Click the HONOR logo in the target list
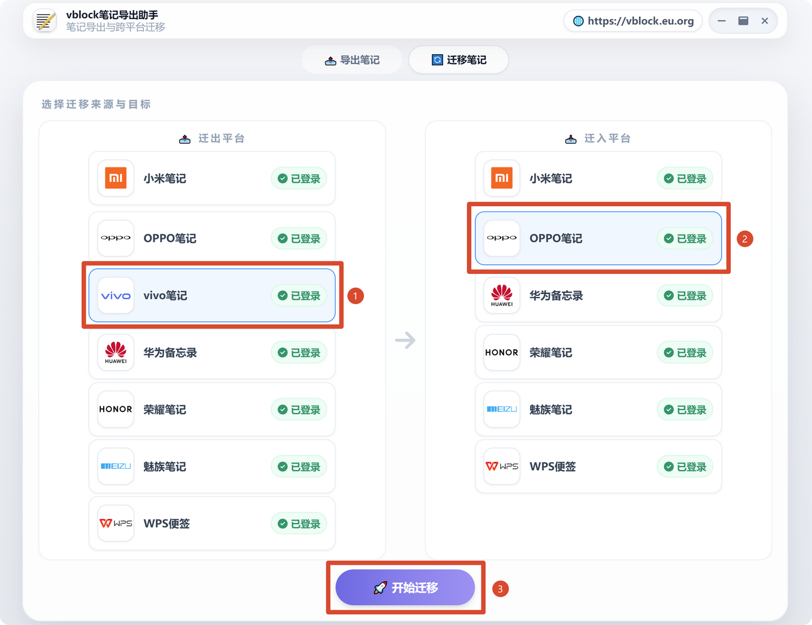 click(502, 352)
